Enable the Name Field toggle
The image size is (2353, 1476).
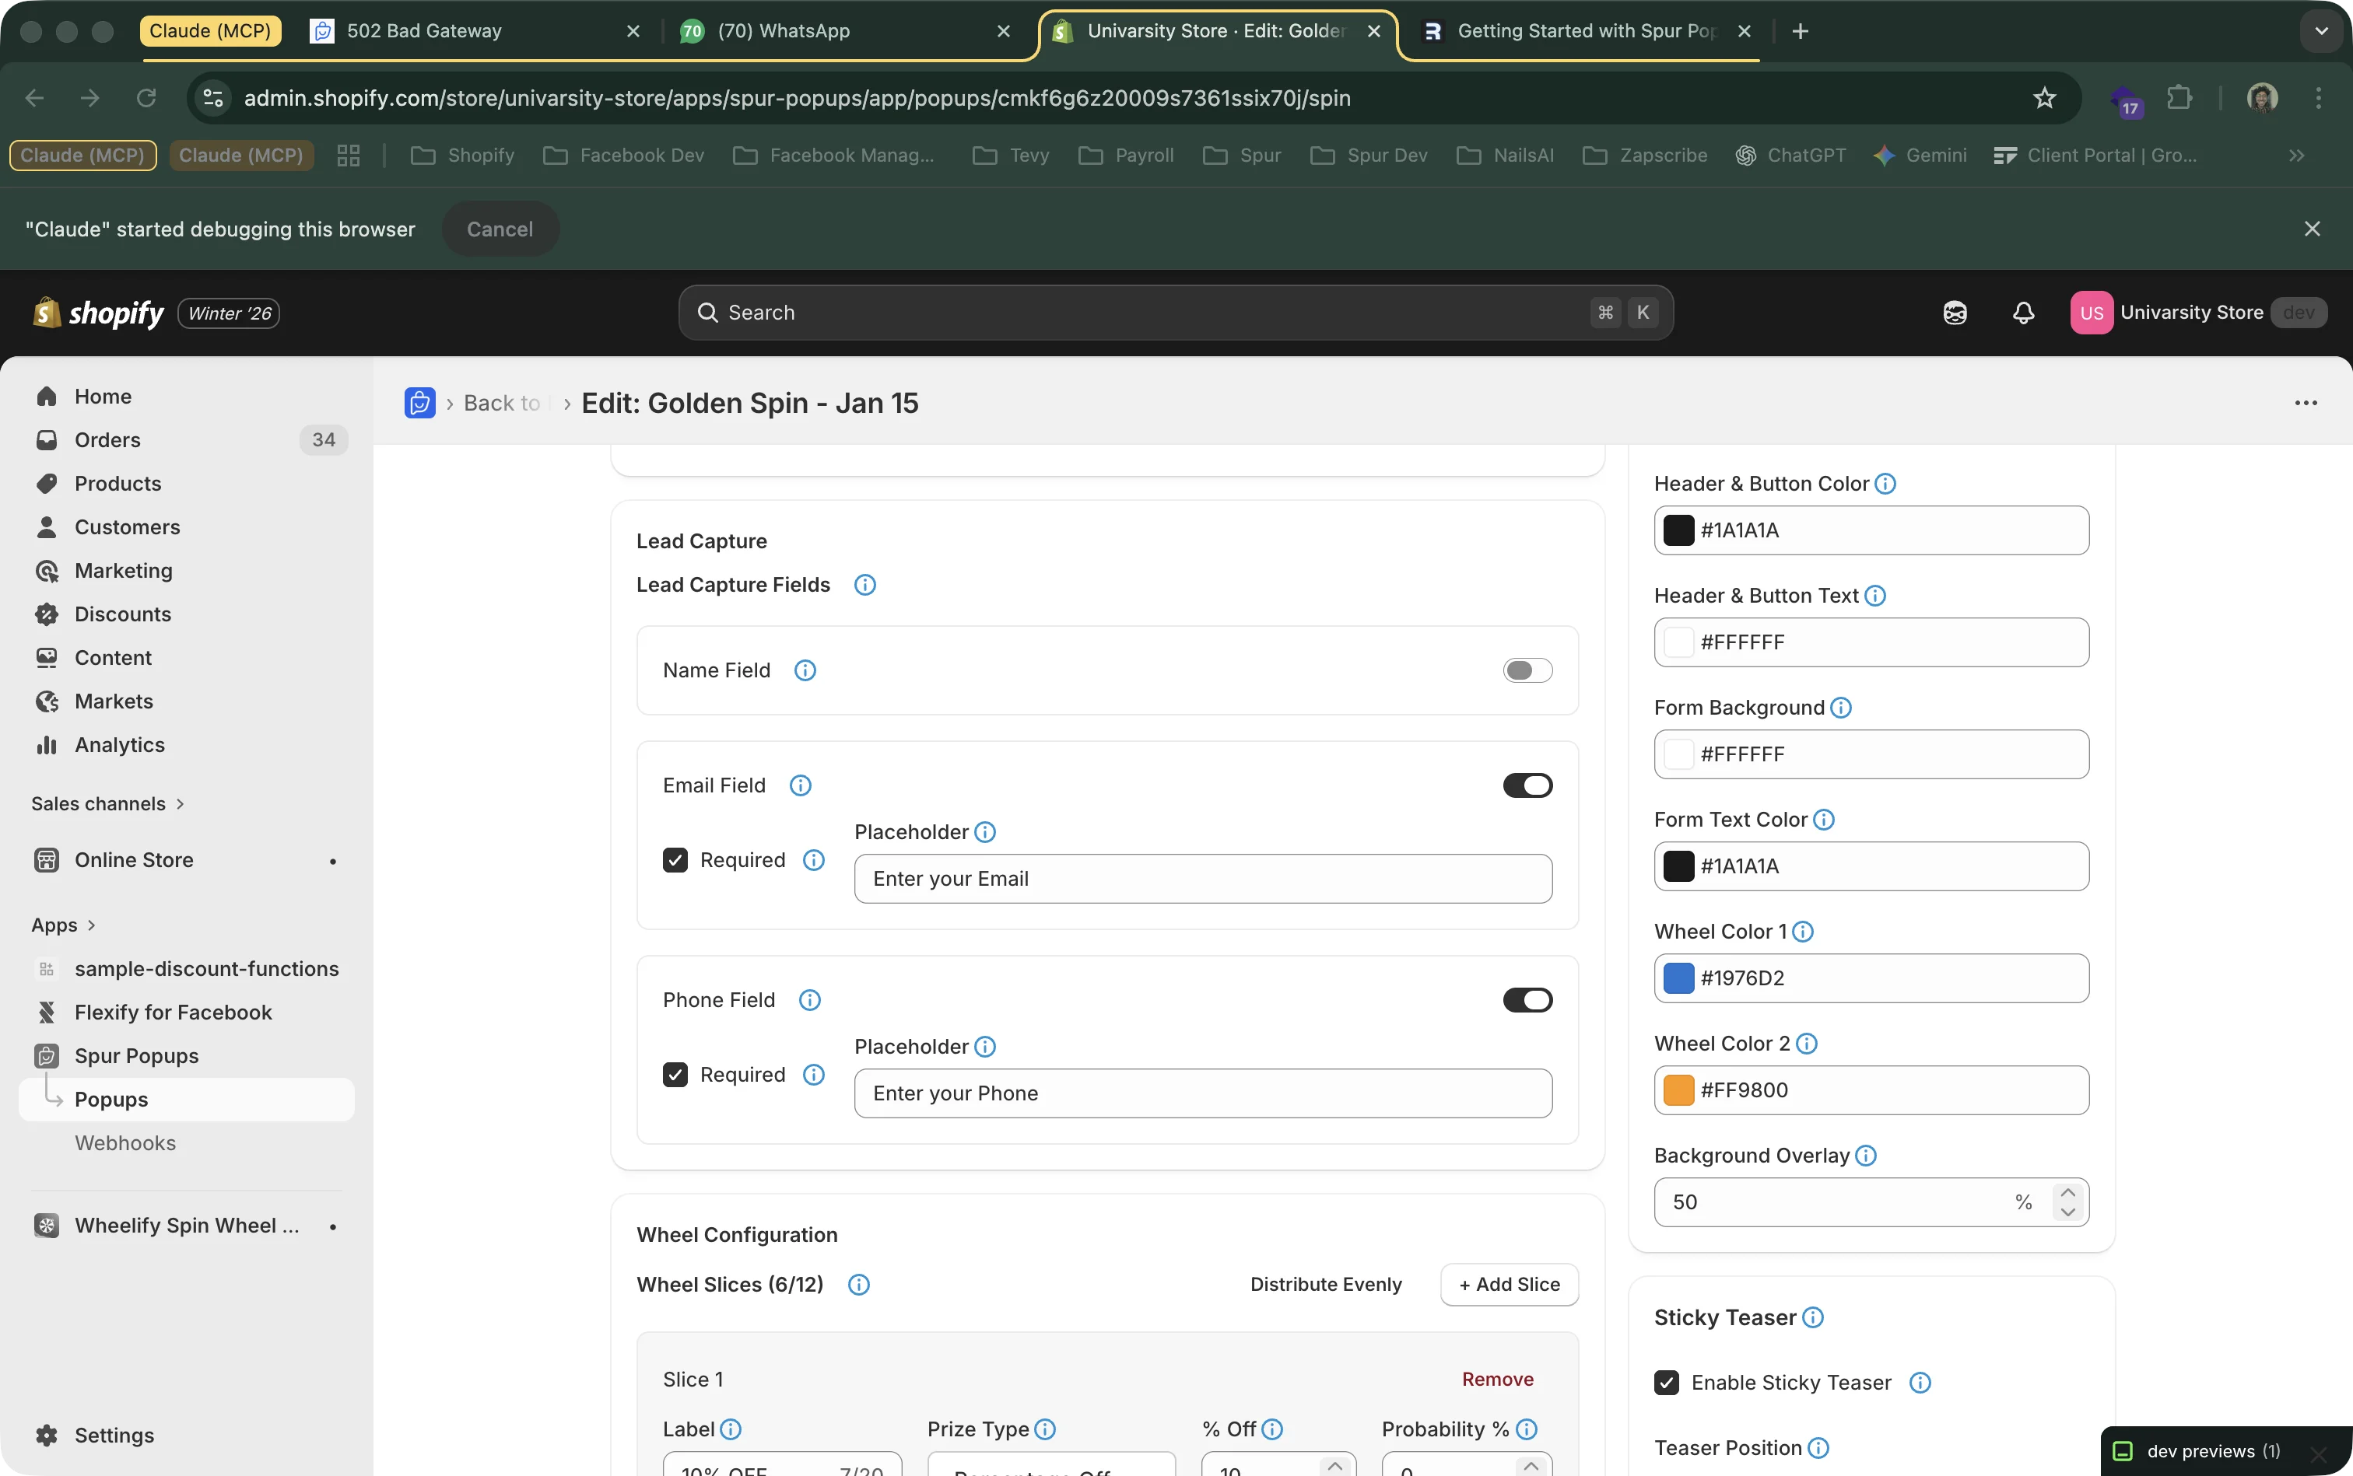[1526, 670]
